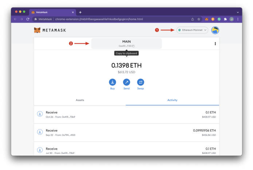Expand the browser tab search chevron
Image resolution: width=253 pixels, height=170 pixels.
point(238,12)
